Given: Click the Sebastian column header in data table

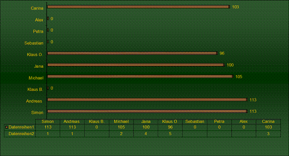Looking at the screenshot, I should (195, 121).
